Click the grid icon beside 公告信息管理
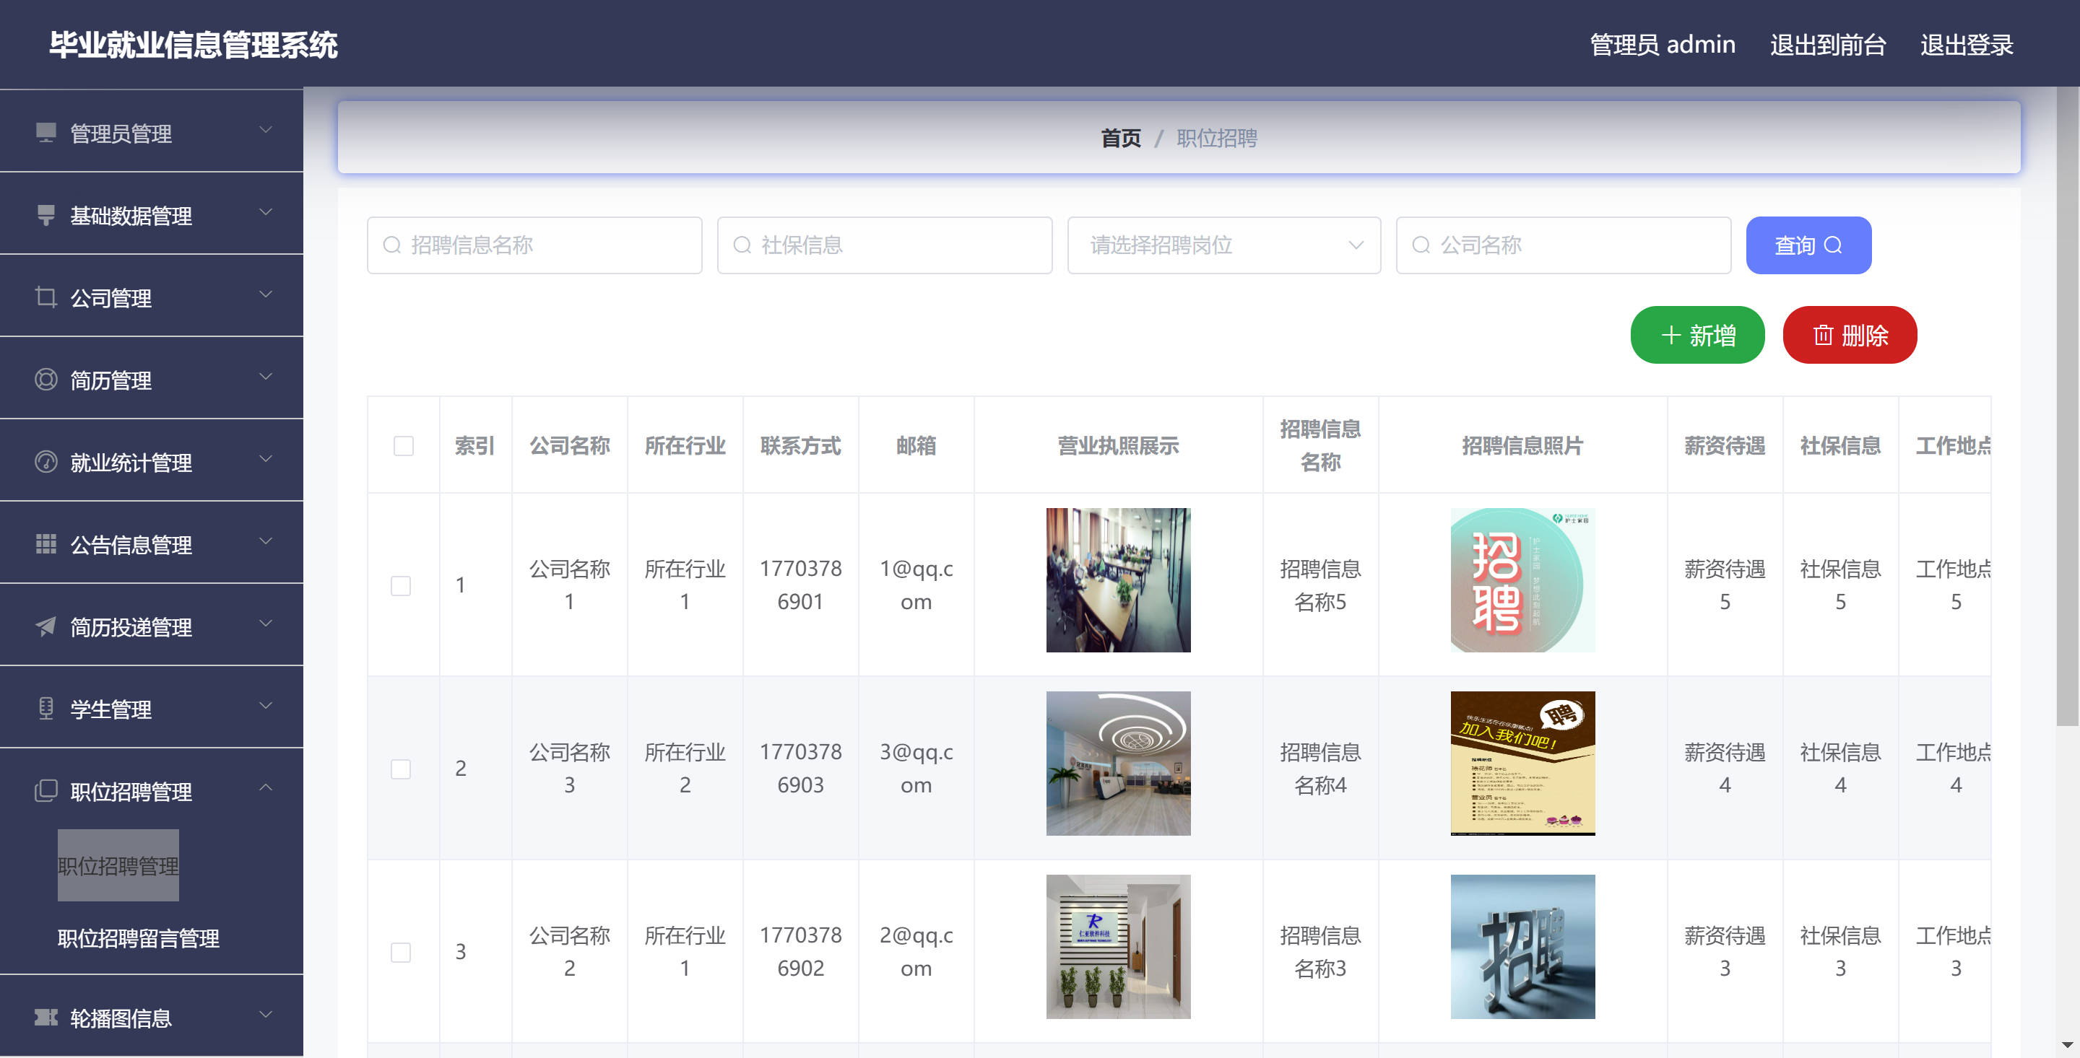The image size is (2080, 1058). [x=46, y=544]
